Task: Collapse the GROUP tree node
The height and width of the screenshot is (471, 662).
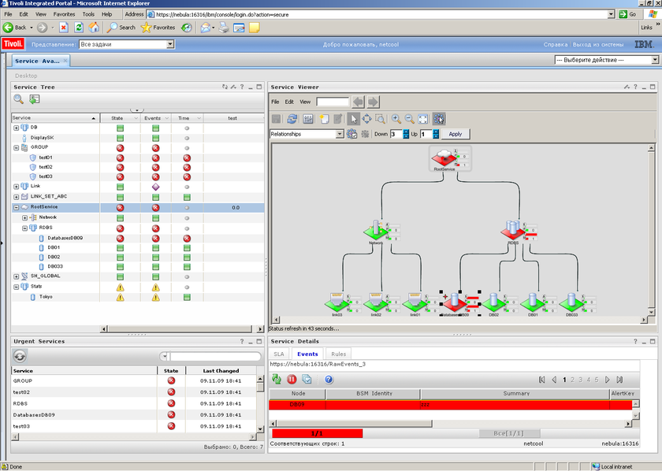Action: (16, 147)
